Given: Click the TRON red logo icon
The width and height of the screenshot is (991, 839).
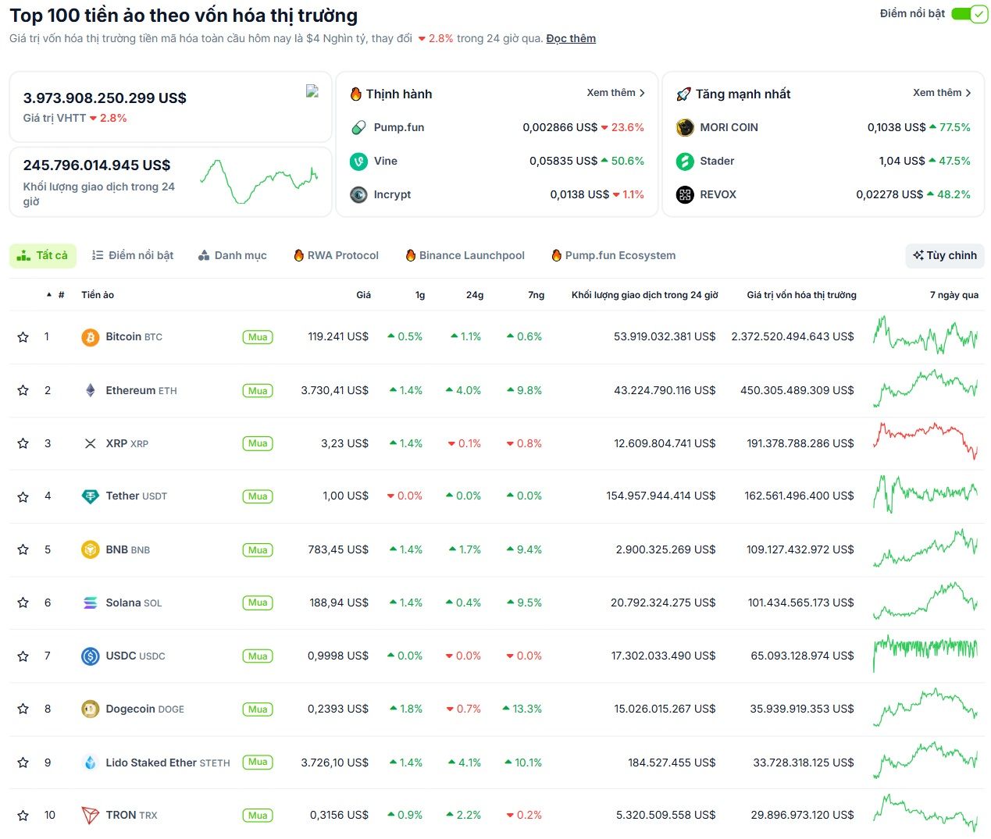Looking at the screenshot, I should point(91,815).
